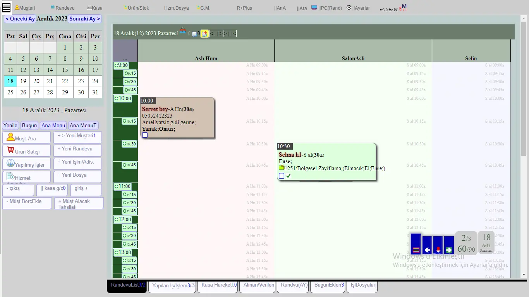
Task: Click the green clock icon at 10:00 row
Action: click(x=116, y=99)
